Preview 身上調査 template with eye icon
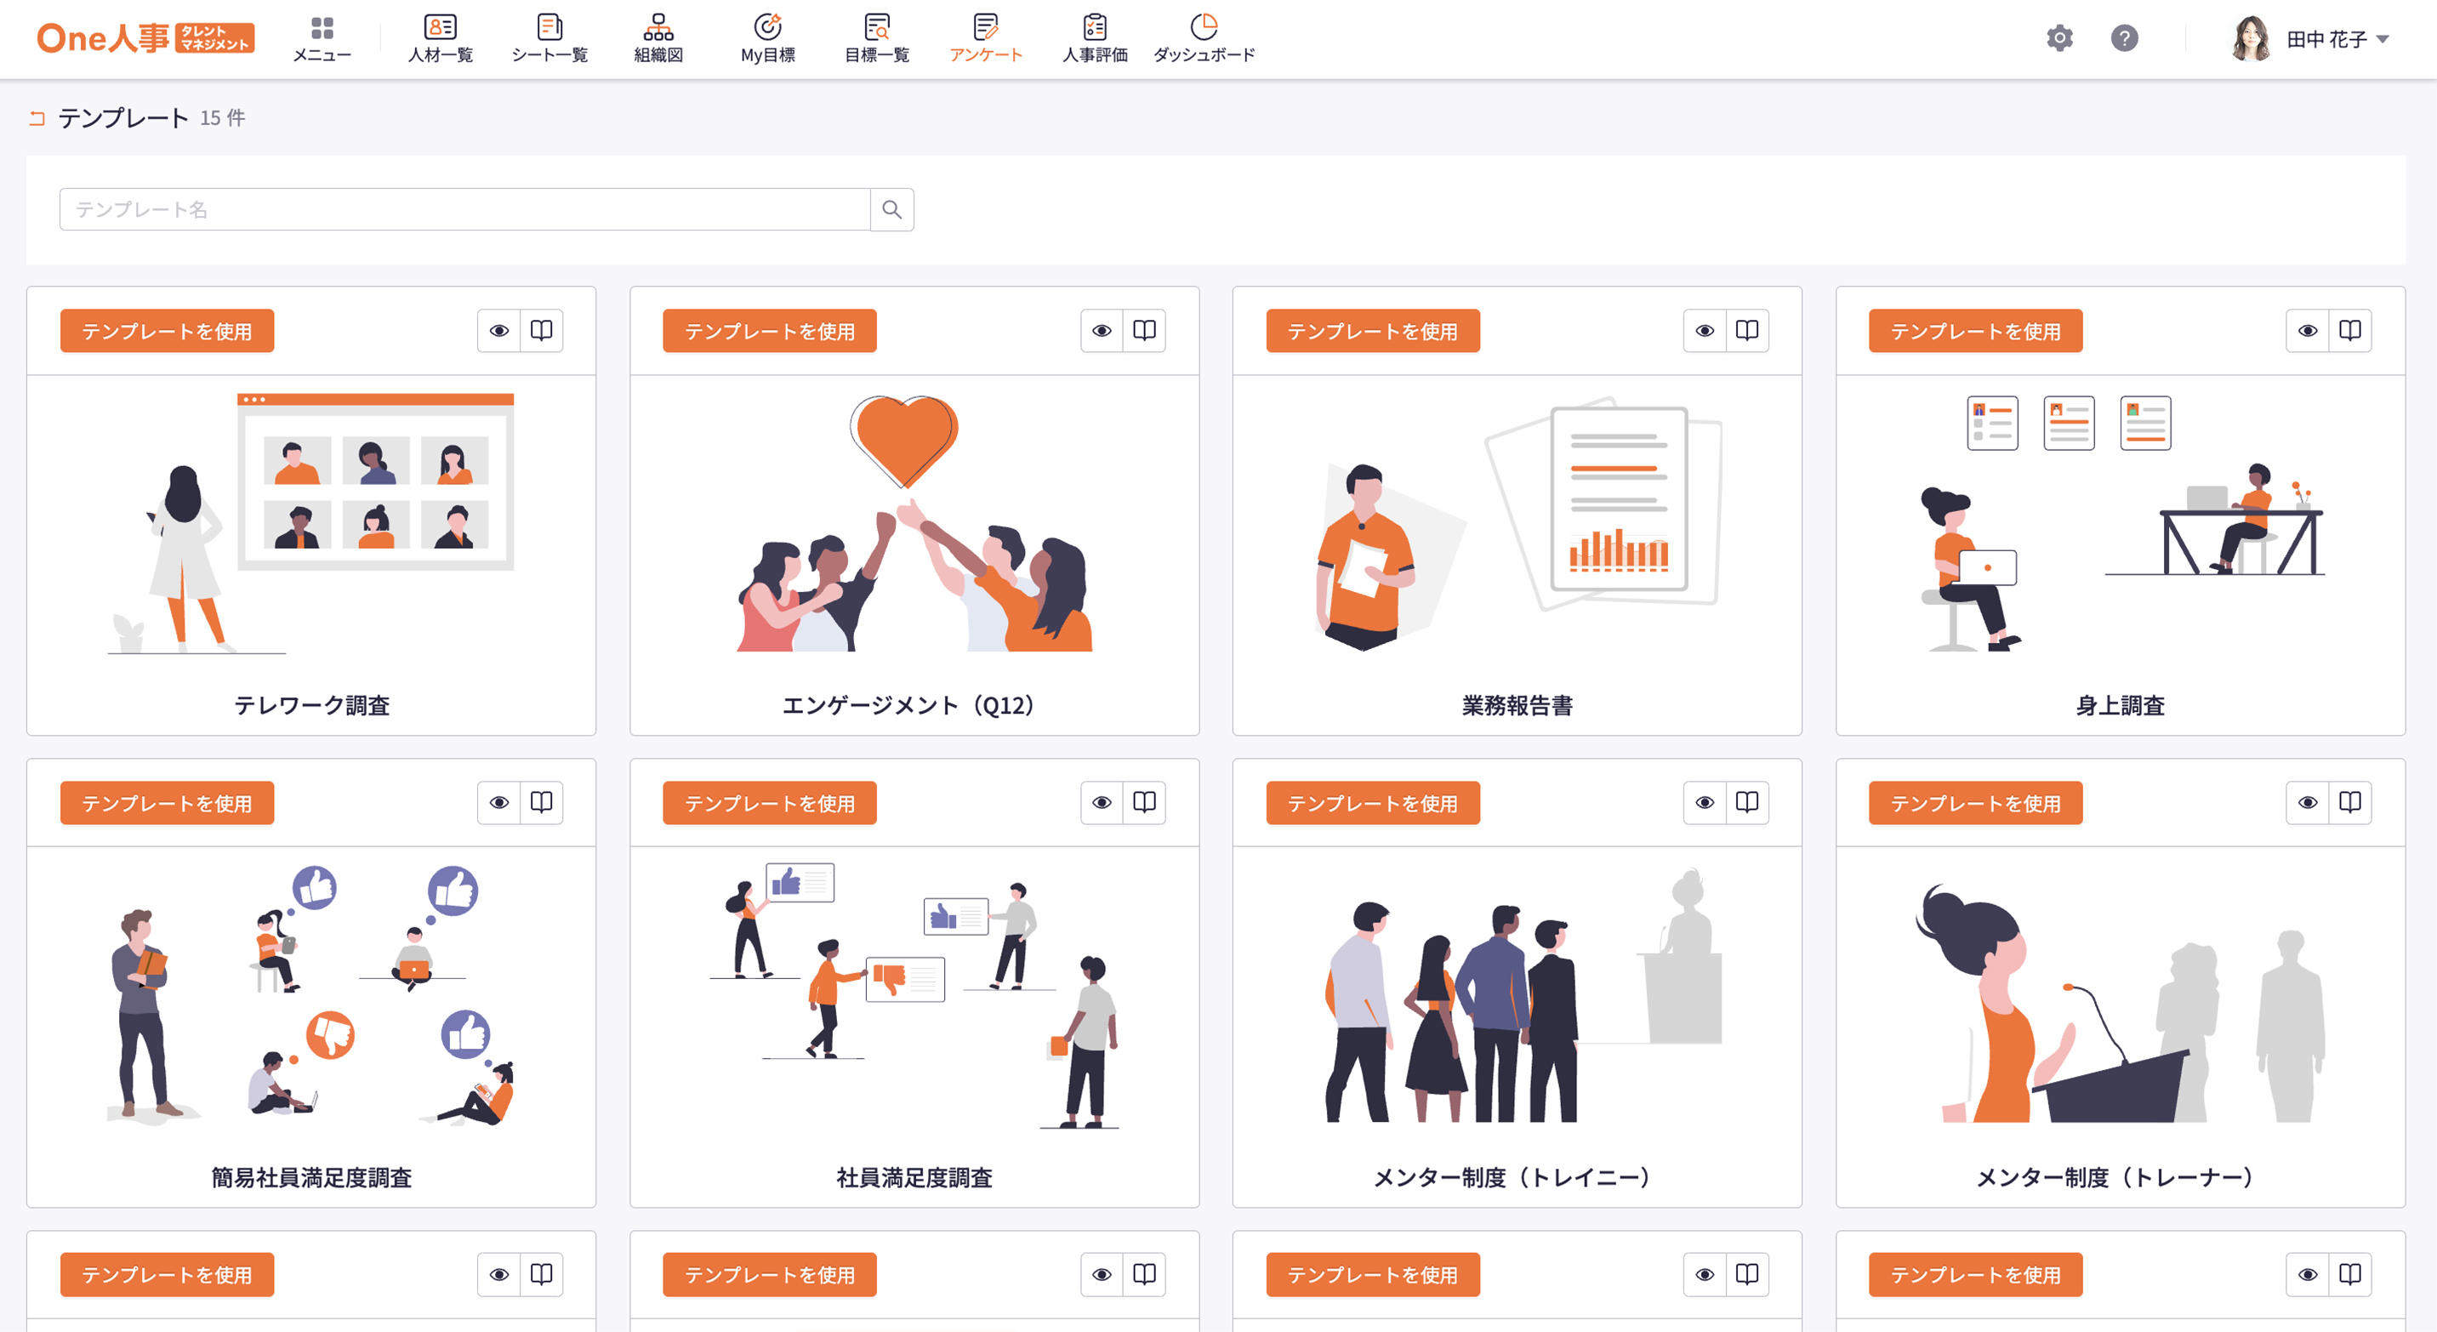The height and width of the screenshot is (1332, 2437). (2308, 330)
